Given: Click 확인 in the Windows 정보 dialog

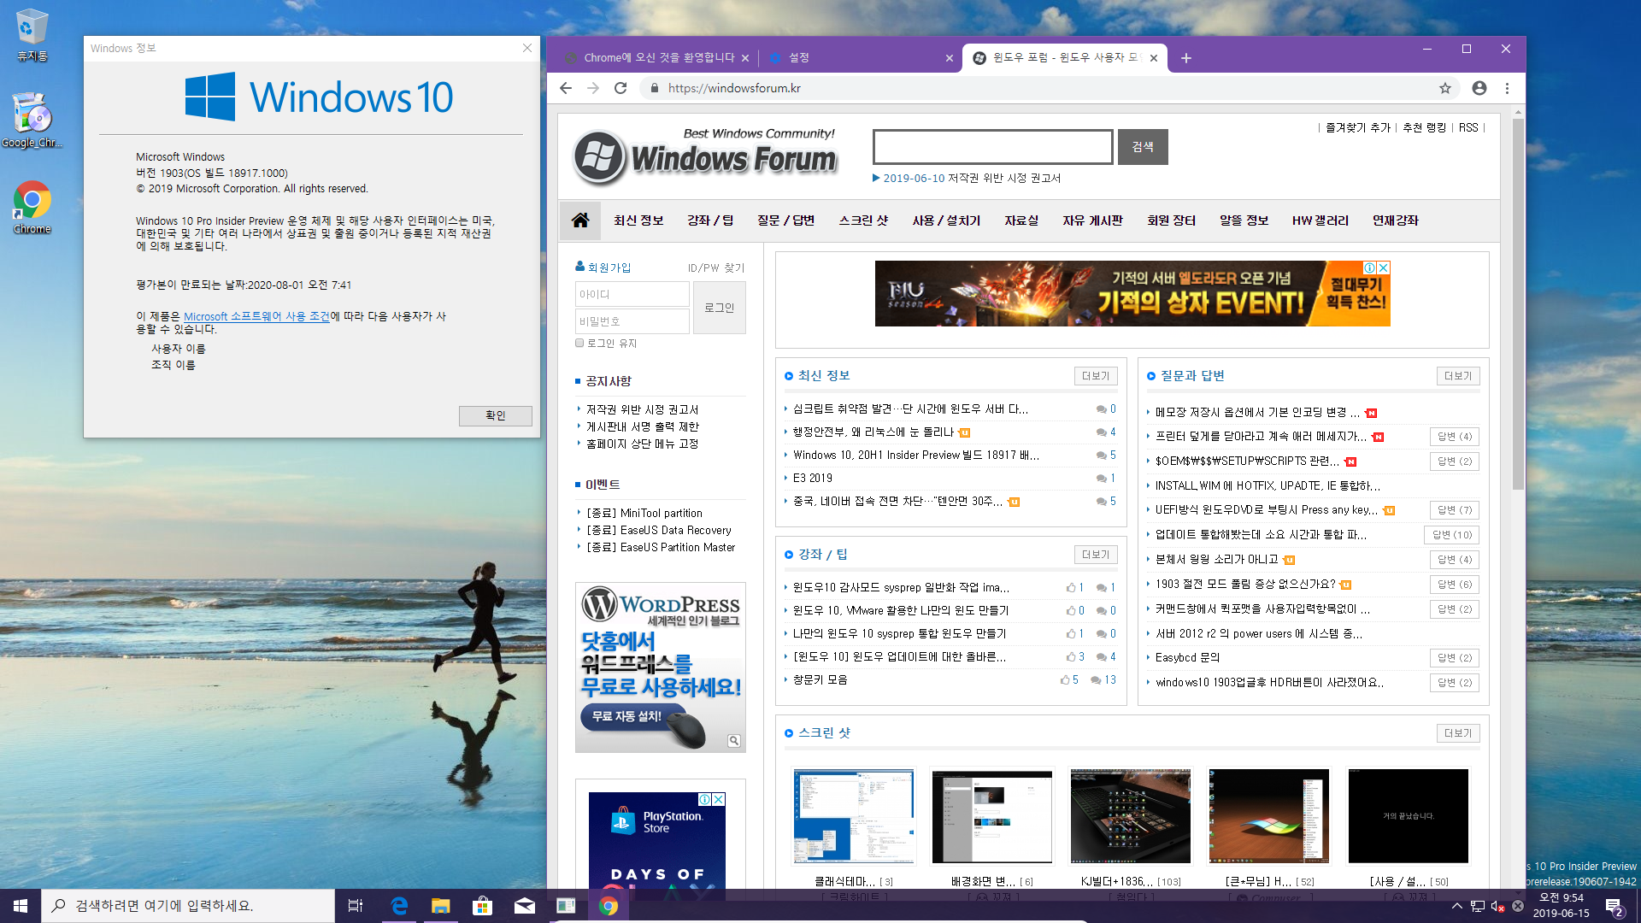Looking at the screenshot, I should coord(496,415).
